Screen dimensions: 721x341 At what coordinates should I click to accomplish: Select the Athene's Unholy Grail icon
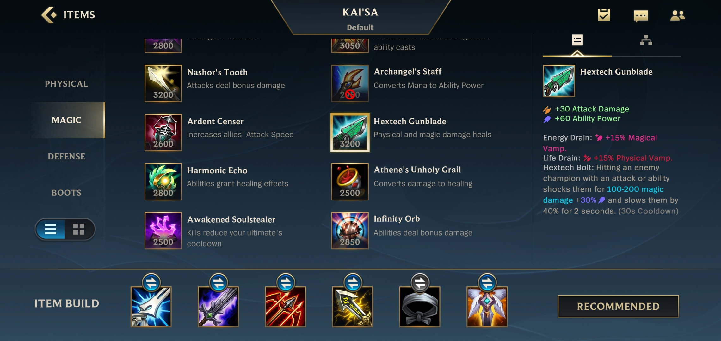point(350,182)
